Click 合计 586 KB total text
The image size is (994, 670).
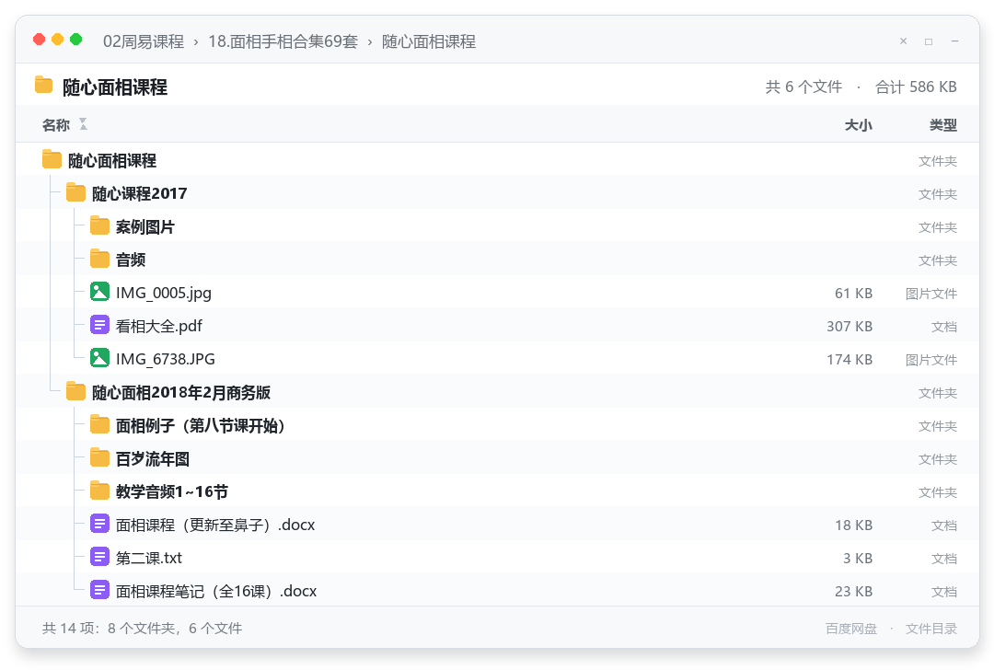click(x=916, y=87)
